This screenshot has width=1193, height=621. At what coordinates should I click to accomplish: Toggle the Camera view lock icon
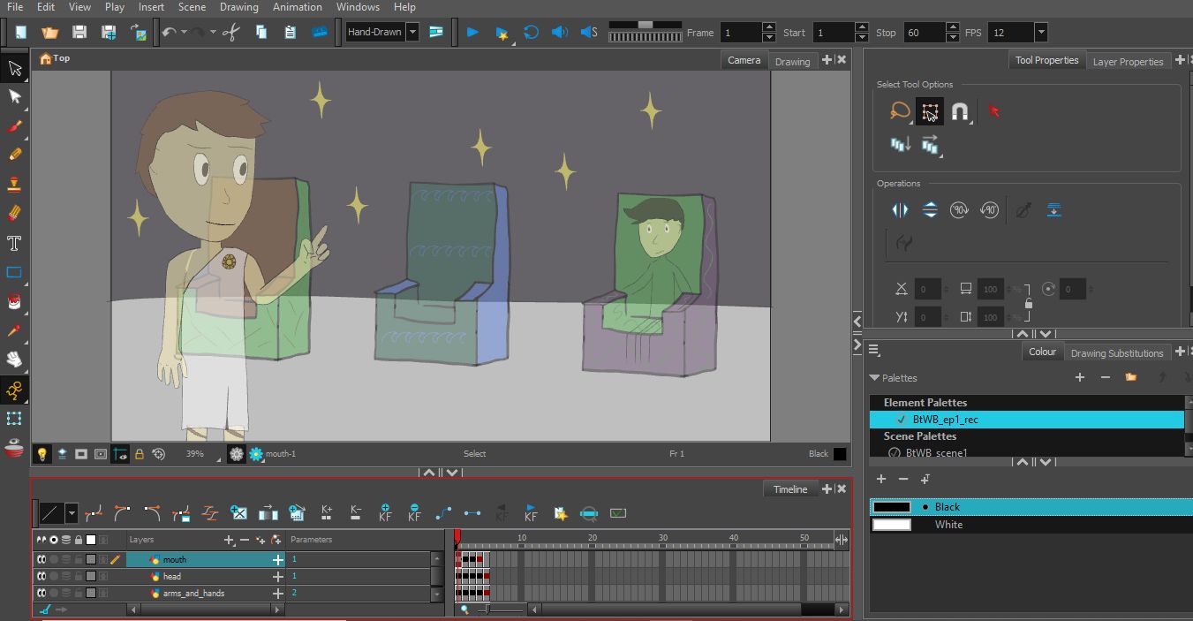139,454
